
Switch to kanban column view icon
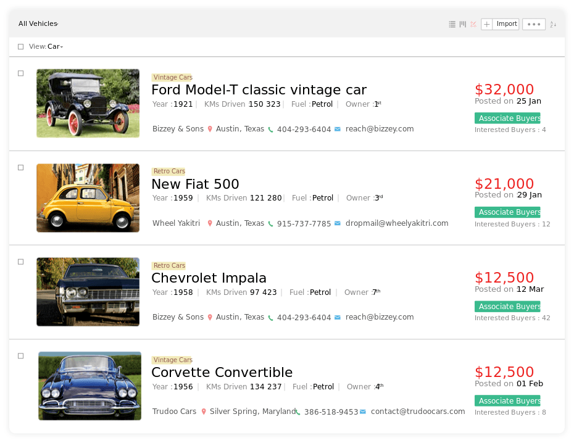(462, 24)
